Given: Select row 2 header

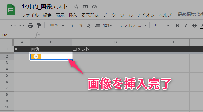Looking at the screenshot, I should pos(7,56).
